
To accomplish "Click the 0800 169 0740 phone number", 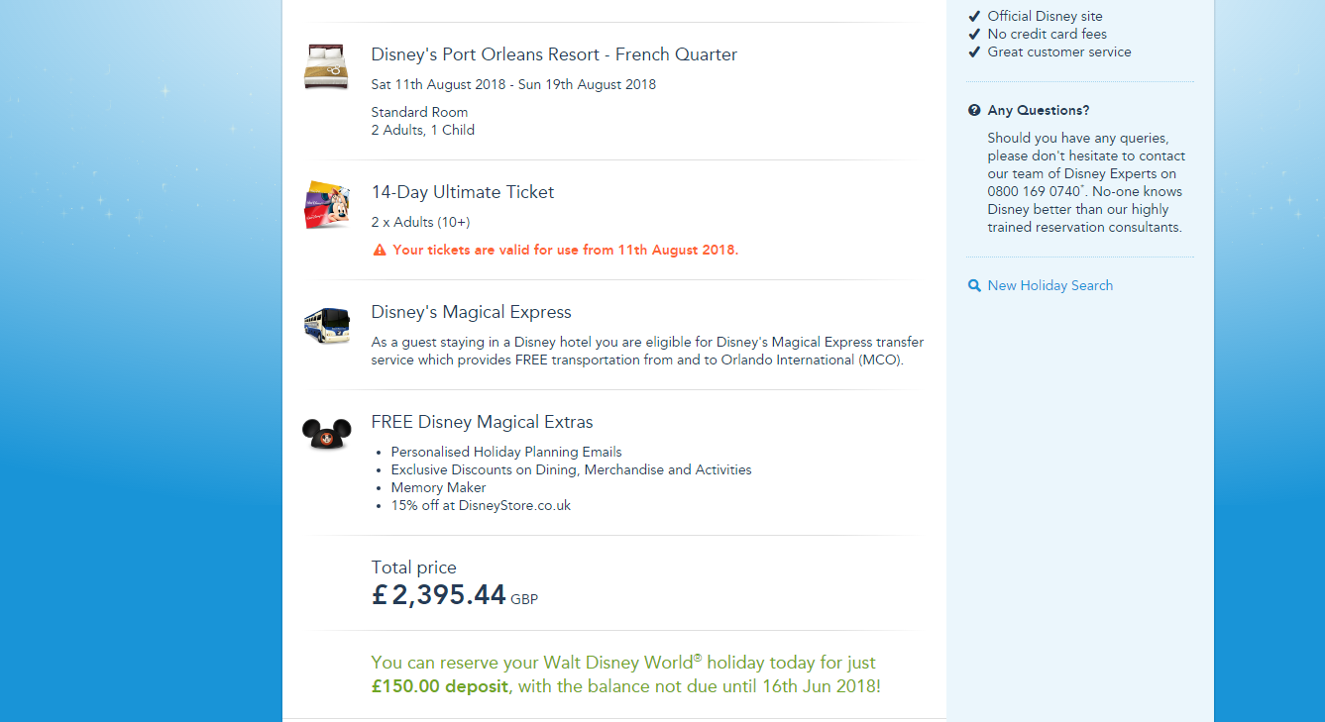I will (1034, 191).
